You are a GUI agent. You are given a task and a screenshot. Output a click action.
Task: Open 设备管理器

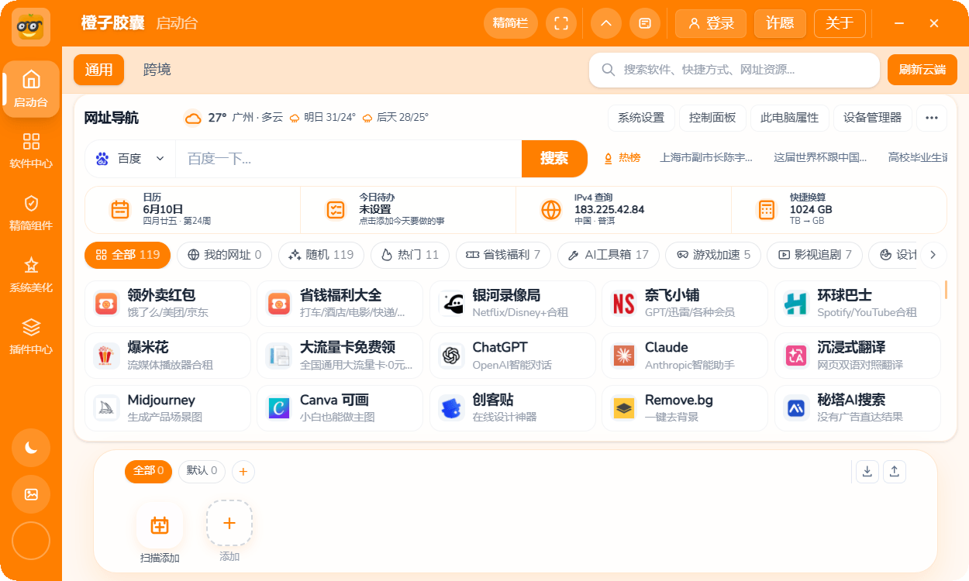click(x=873, y=118)
